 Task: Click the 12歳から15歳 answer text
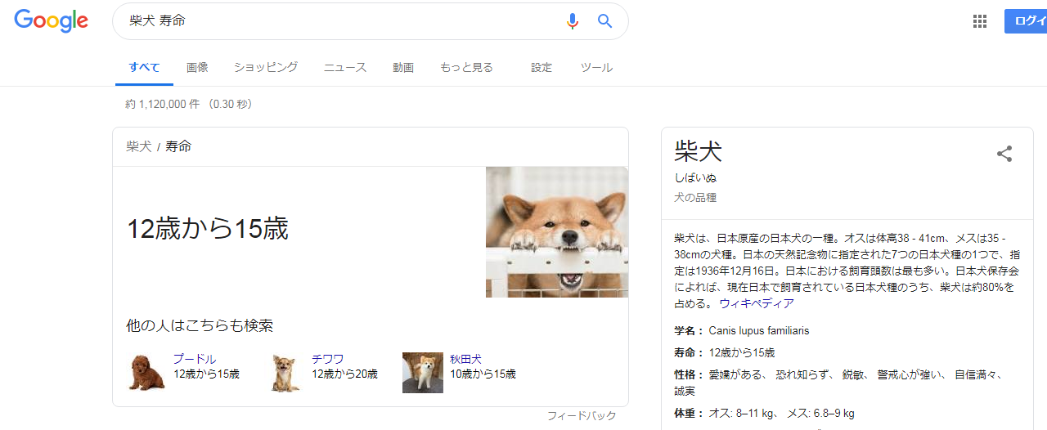pyautogui.click(x=208, y=230)
